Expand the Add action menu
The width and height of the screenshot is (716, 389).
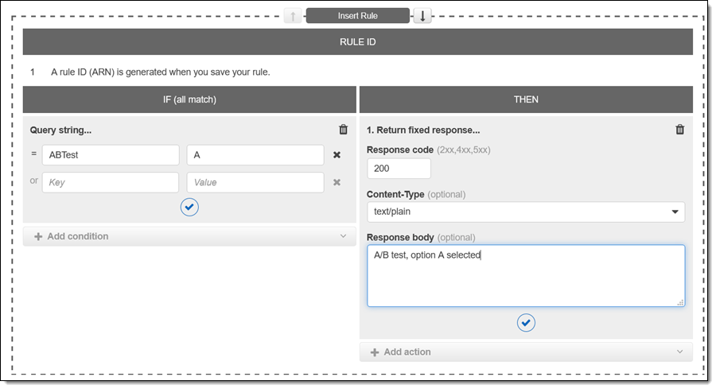pyautogui.click(x=526, y=352)
